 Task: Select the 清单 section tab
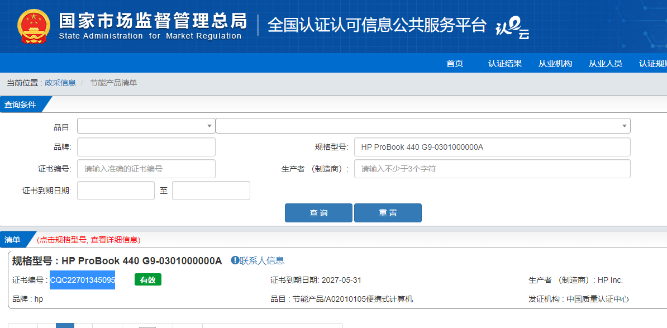tap(13, 240)
